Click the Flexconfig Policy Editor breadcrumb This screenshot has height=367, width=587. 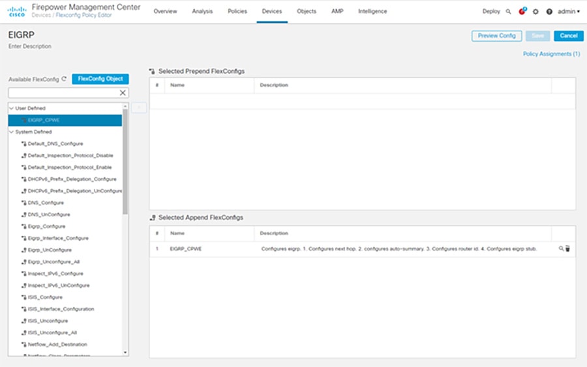point(83,16)
